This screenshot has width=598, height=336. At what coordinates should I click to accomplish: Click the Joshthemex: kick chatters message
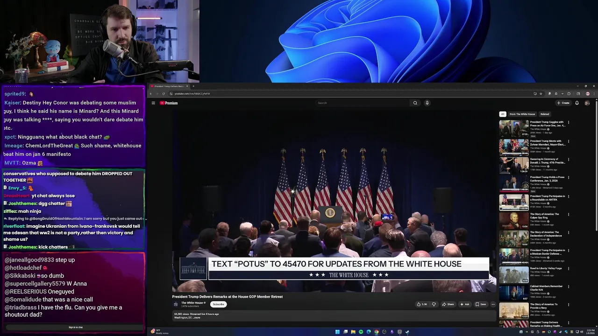(x=39, y=247)
